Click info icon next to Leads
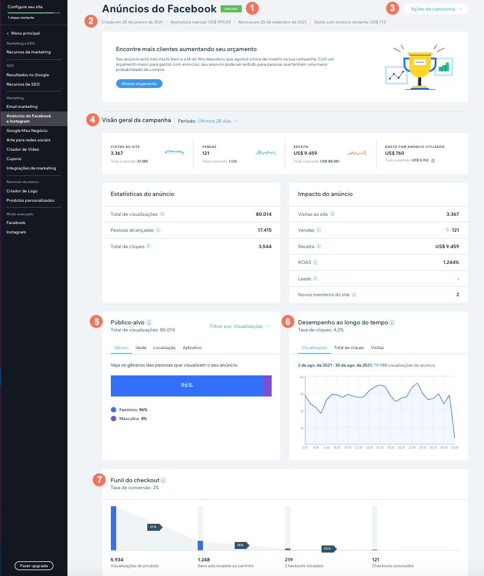The image size is (484, 576). pos(315,279)
